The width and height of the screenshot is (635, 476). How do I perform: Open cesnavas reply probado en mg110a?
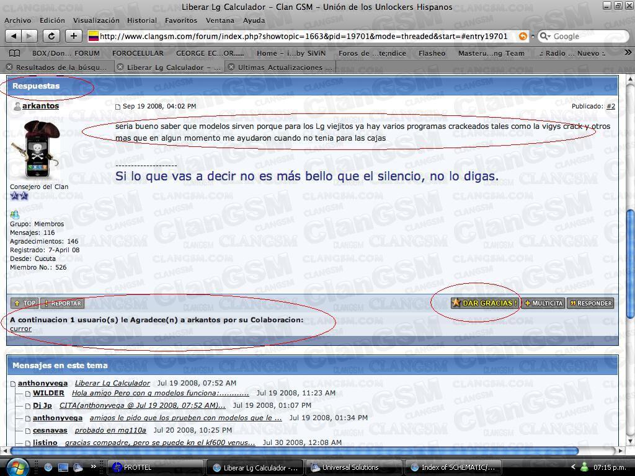pos(110,430)
